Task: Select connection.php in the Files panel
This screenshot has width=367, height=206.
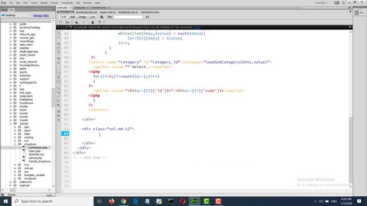Action: (x=38, y=148)
